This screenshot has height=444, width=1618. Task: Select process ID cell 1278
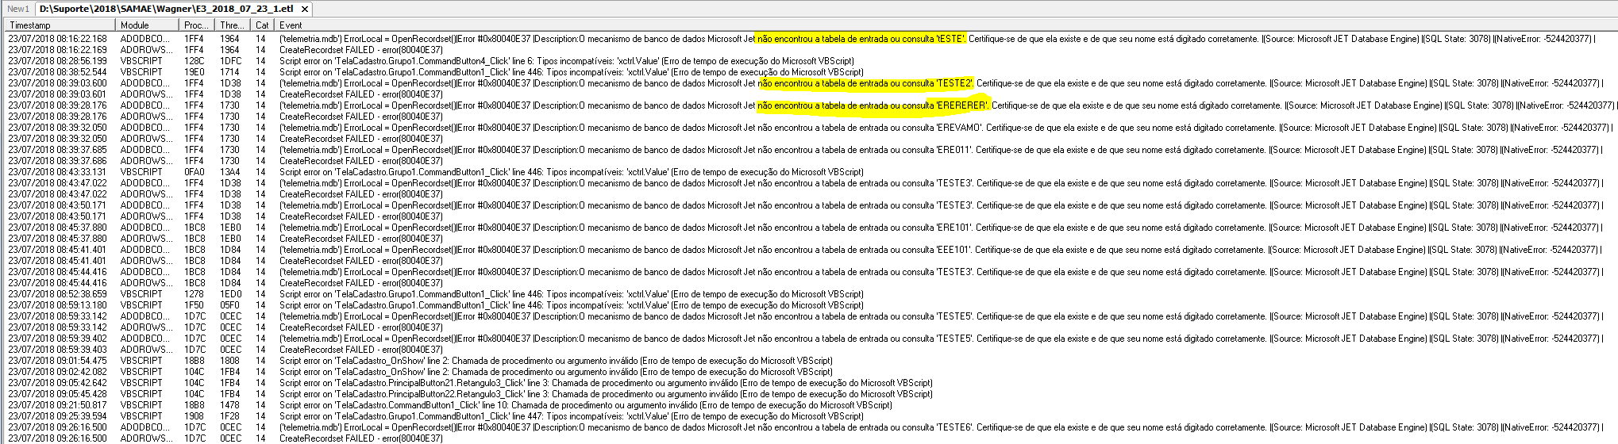(x=195, y=294)
